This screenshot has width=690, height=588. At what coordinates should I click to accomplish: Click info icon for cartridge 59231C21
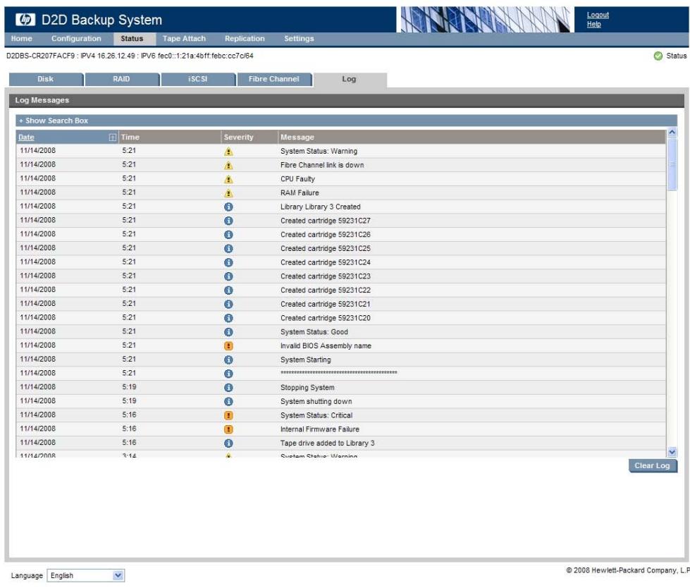[228, 304]
